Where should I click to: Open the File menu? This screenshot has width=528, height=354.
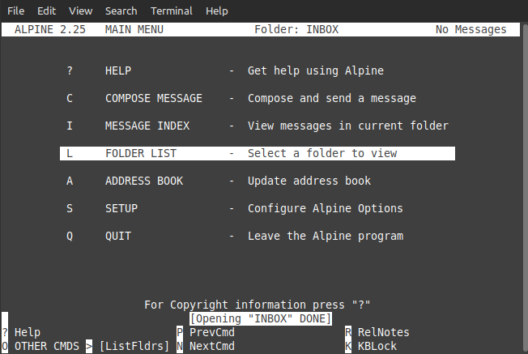coord(16,11)
